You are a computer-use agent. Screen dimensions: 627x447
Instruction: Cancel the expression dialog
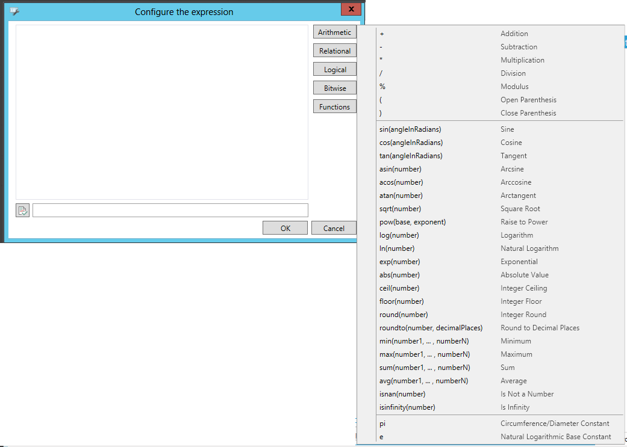pos(334,228)
